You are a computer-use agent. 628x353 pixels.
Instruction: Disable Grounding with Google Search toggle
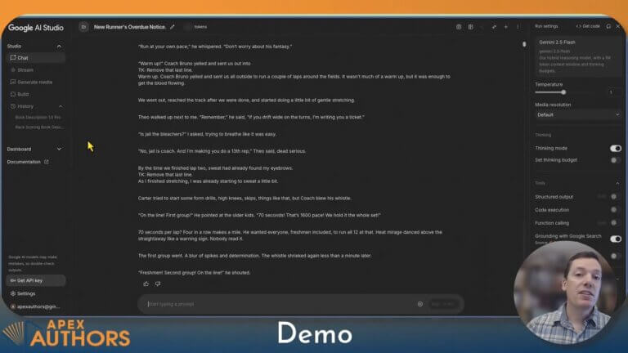615,239
